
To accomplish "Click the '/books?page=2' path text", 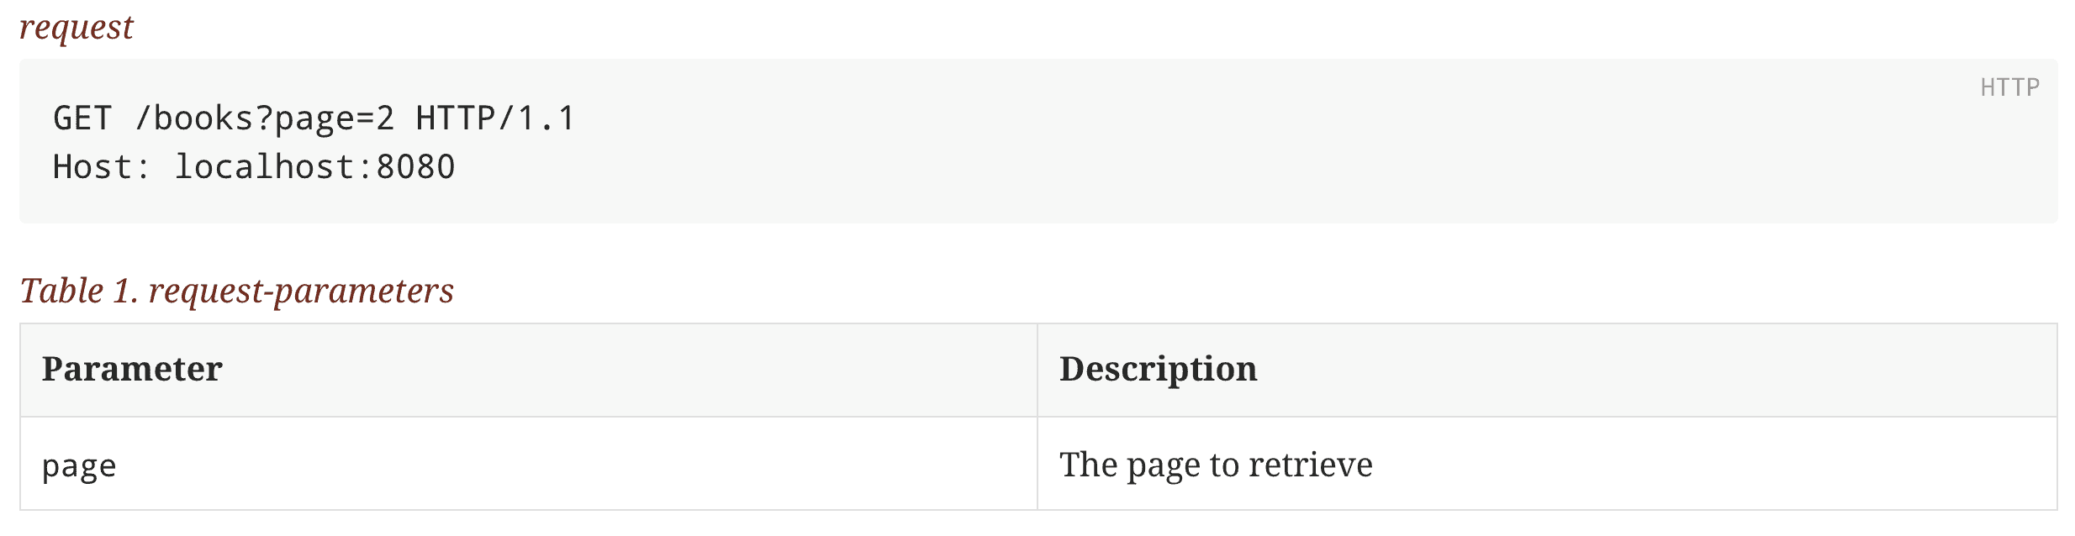I will [264, 118].
